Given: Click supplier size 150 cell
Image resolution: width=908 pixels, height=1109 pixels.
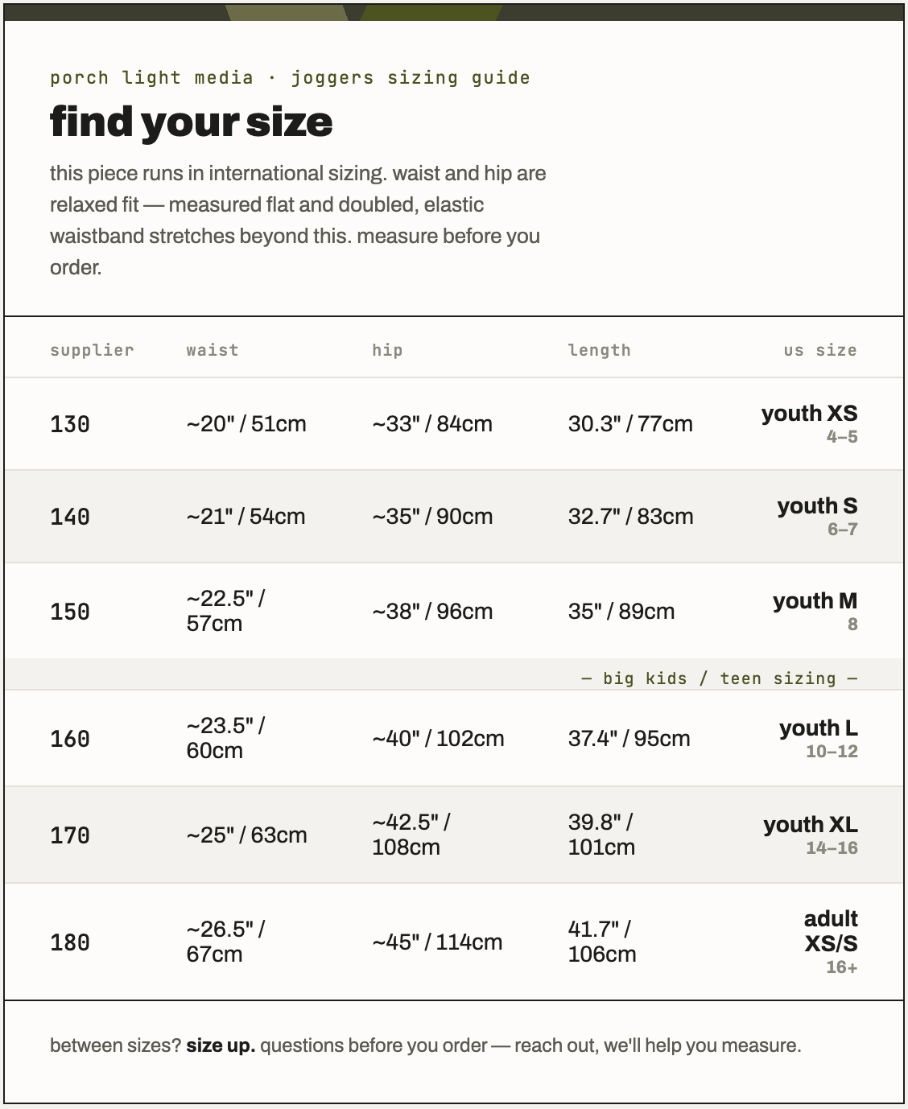Looking at the screenshot, I should pyautogui.click(x=70, y=612).
